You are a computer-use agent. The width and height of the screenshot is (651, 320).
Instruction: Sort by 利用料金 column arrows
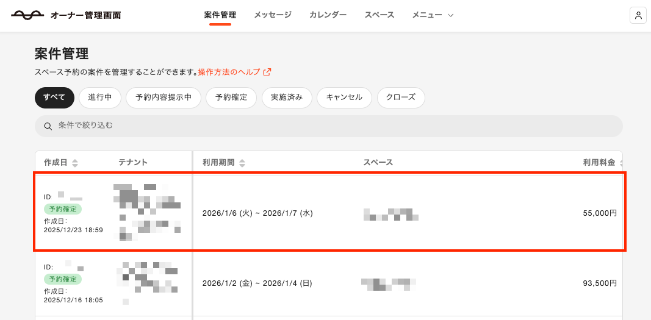point(621,163)
